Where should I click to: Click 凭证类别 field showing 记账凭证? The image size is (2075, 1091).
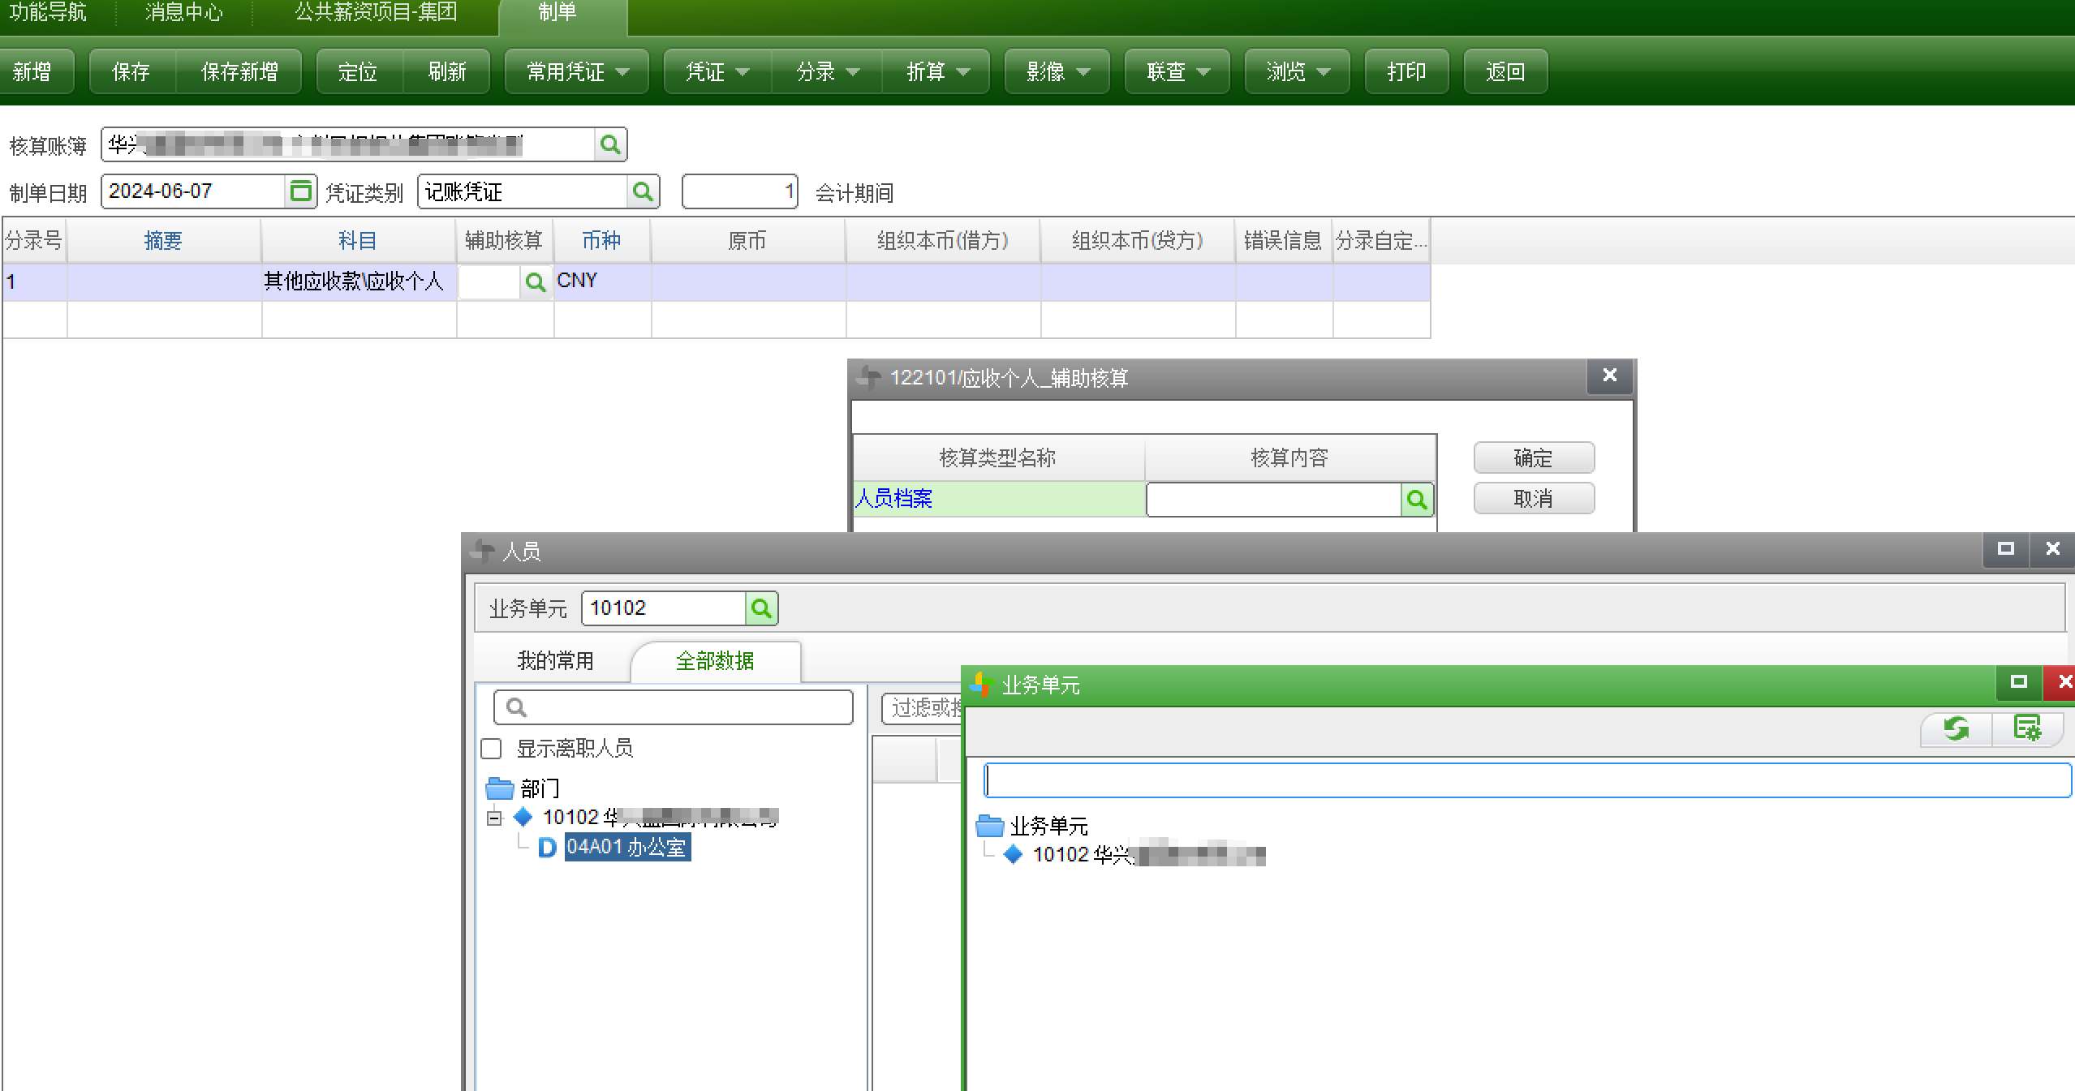523,191
